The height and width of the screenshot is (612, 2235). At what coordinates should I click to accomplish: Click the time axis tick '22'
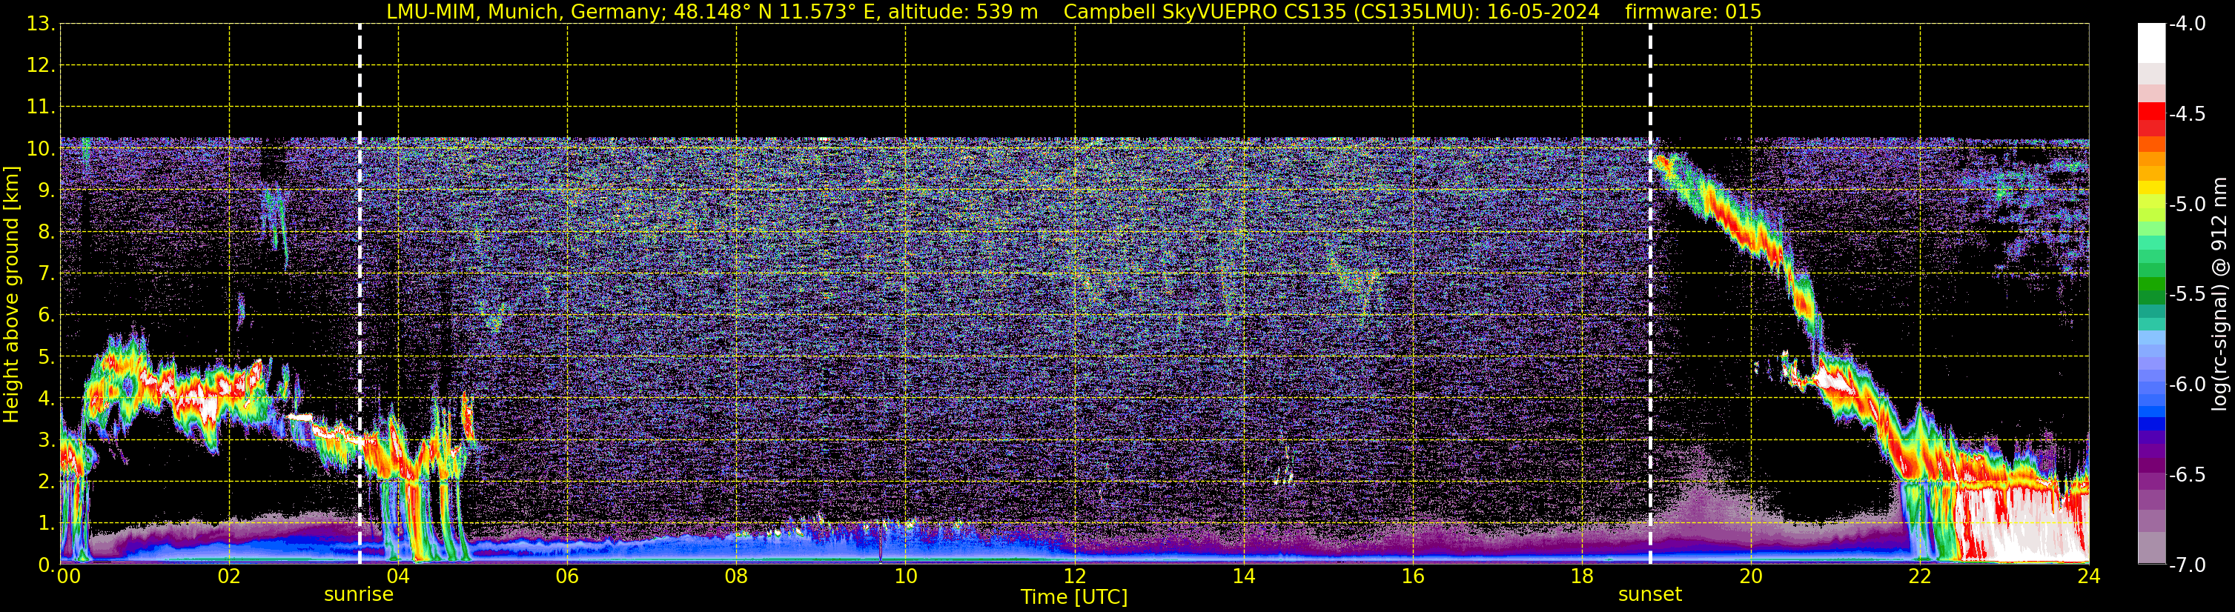(1920, 577)
